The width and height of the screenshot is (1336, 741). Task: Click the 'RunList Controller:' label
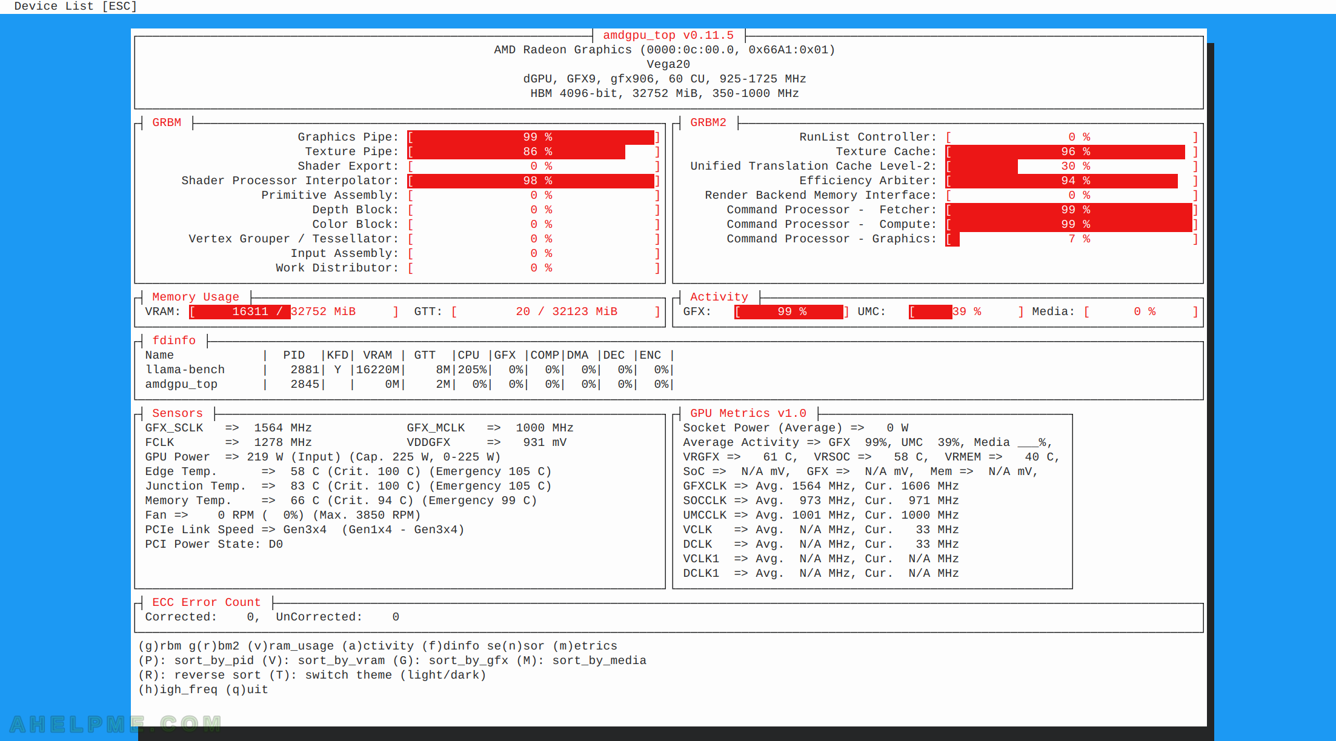[x=868, y=137]
